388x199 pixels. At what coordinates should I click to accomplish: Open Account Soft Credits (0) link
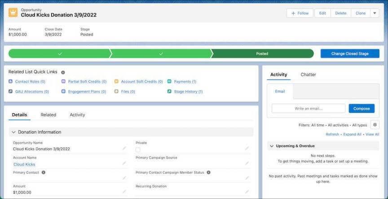click(142, 81)
